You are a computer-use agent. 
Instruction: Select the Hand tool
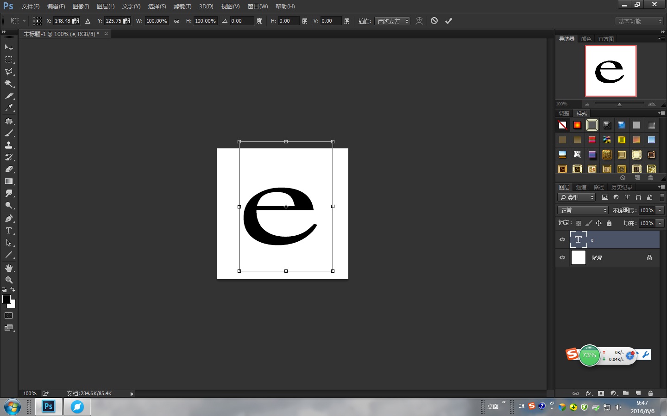9,268
